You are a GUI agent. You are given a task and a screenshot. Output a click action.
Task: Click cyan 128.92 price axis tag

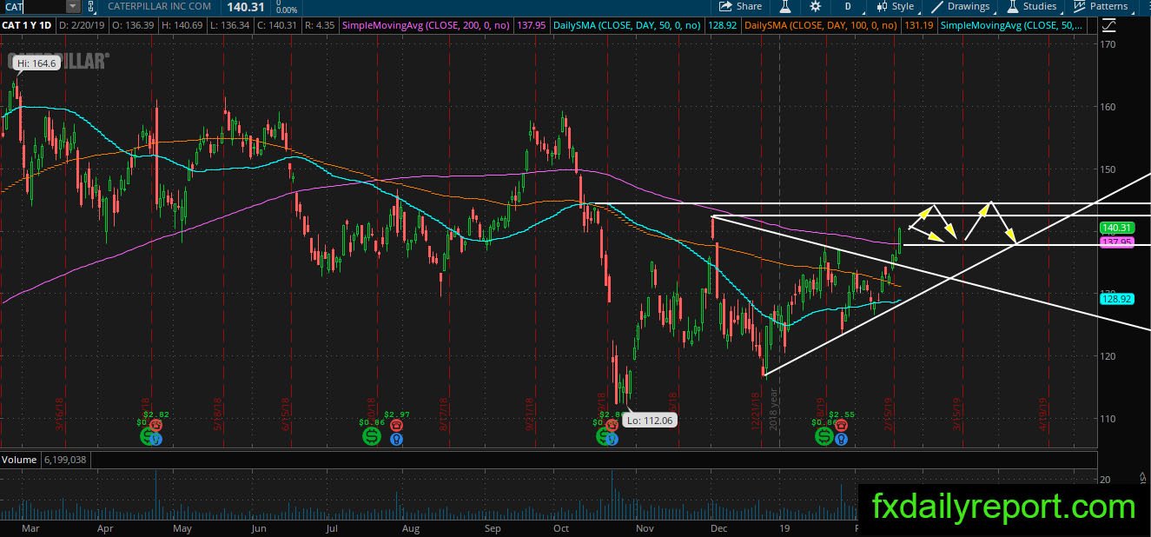[1115, 299]
